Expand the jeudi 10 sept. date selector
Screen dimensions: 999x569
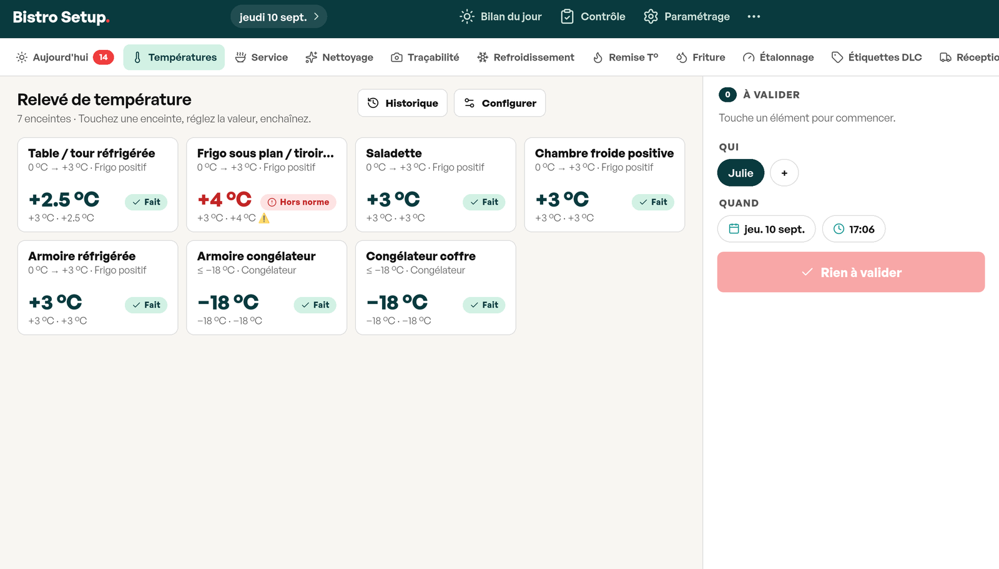coord(278,17)
